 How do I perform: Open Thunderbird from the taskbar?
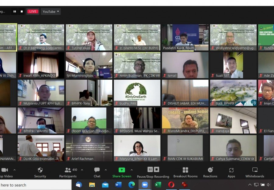(x=79, y=185)
